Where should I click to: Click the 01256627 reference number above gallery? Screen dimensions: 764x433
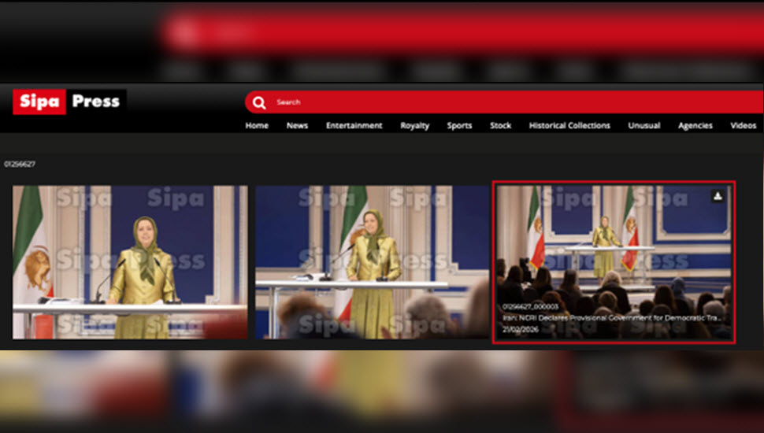tap(20, 165)
